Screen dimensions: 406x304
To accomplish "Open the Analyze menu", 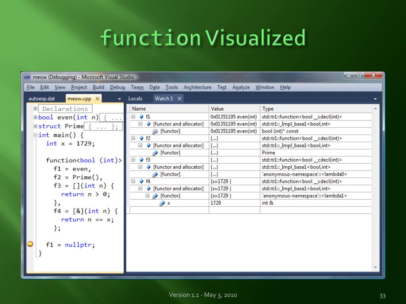I will coord(241,87).
